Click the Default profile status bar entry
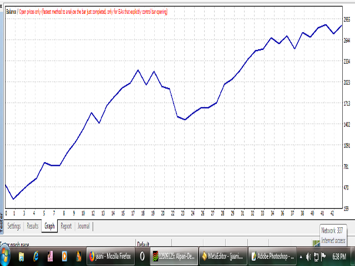Viewport: 355px width, 266px height. [x=143, y=244]
